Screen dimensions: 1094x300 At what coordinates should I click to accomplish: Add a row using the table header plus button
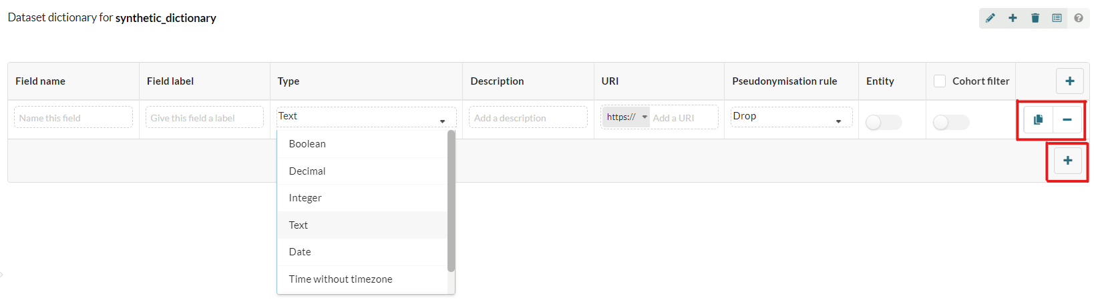pyautogui.click(x=1069, y=81)
